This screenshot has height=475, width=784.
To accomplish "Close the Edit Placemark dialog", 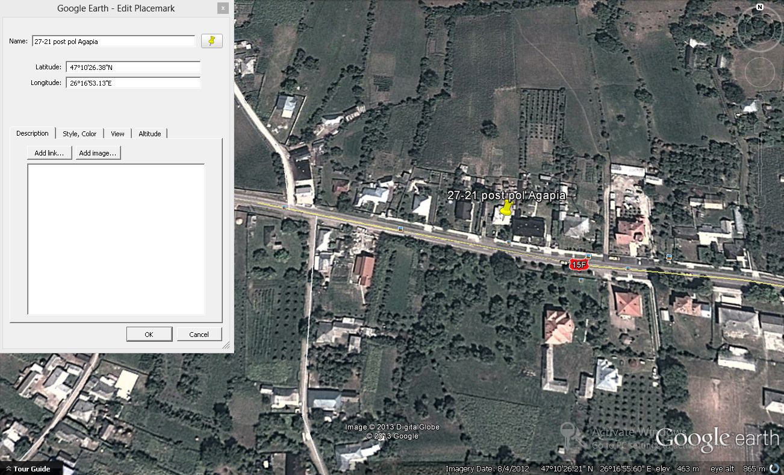I will click(223, 8).
